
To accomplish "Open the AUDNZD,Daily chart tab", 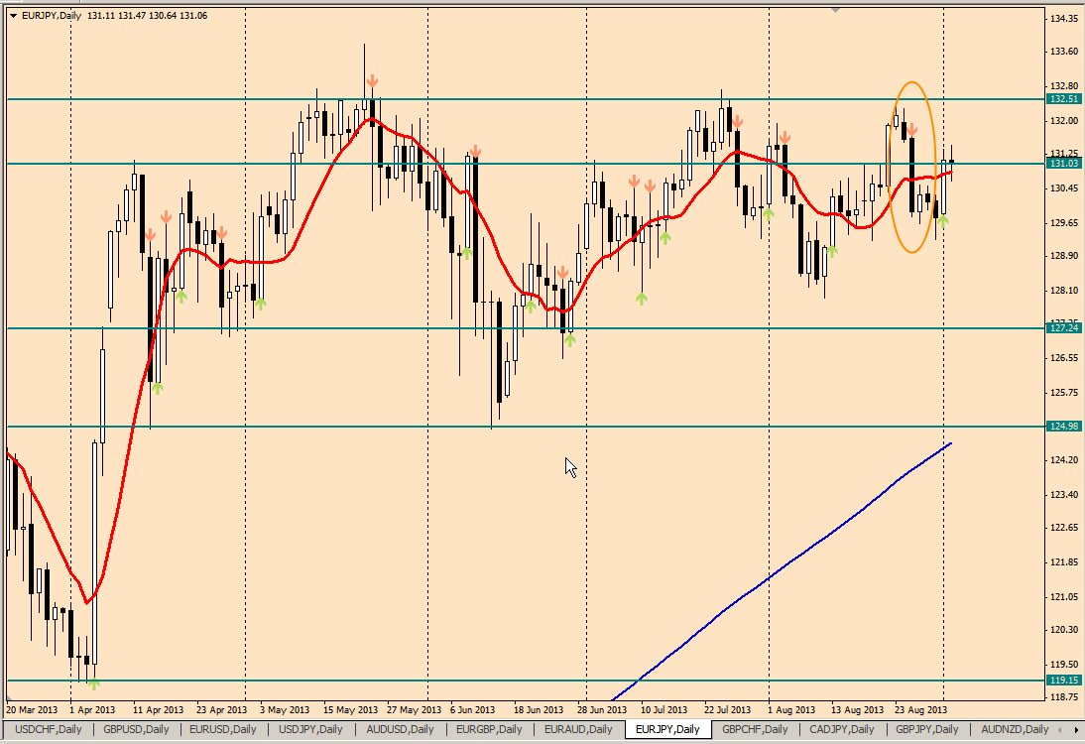I will pyautogui.click(x=1015, y=729).
